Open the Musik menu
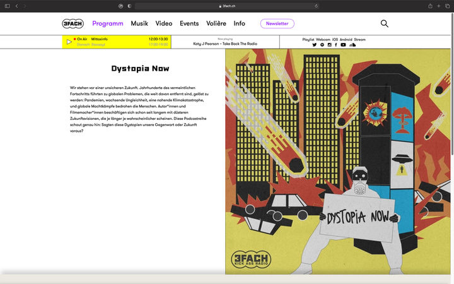Image resolution: width=454 pixels, height=284 pixels. (139, 23)
